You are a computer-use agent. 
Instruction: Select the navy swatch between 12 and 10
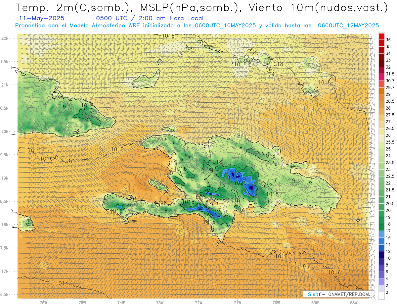[381, 255]
